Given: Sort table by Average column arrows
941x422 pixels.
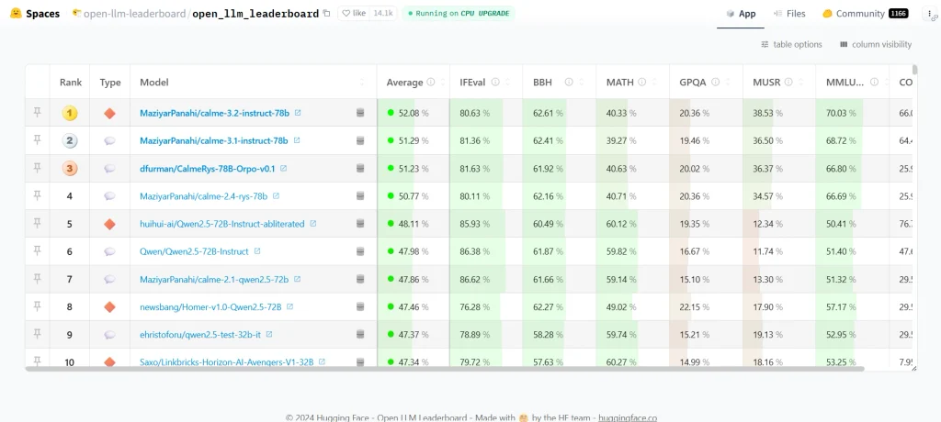Looking at the screenshot, I should tap(443, 83).
